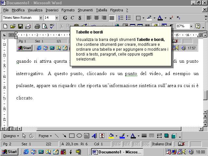Print the document using the printer icon
Screen dimensions: 208x156
(x=37, y=26)
